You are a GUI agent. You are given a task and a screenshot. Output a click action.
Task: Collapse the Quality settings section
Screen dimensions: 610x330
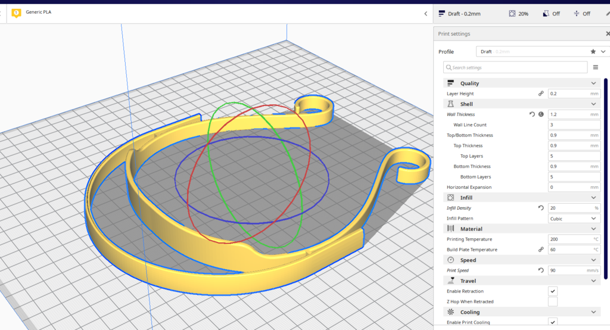593,83
